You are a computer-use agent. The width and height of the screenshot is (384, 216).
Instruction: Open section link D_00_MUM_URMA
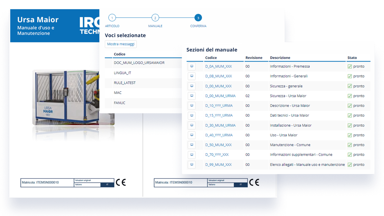220,96
